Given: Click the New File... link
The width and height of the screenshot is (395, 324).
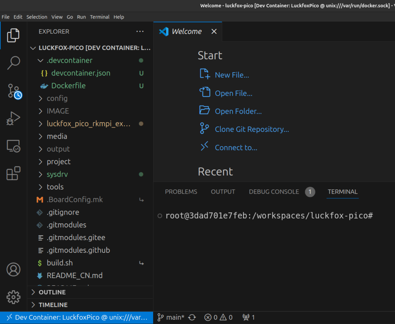Looking at the screenshot, I should tap(232, 75).
